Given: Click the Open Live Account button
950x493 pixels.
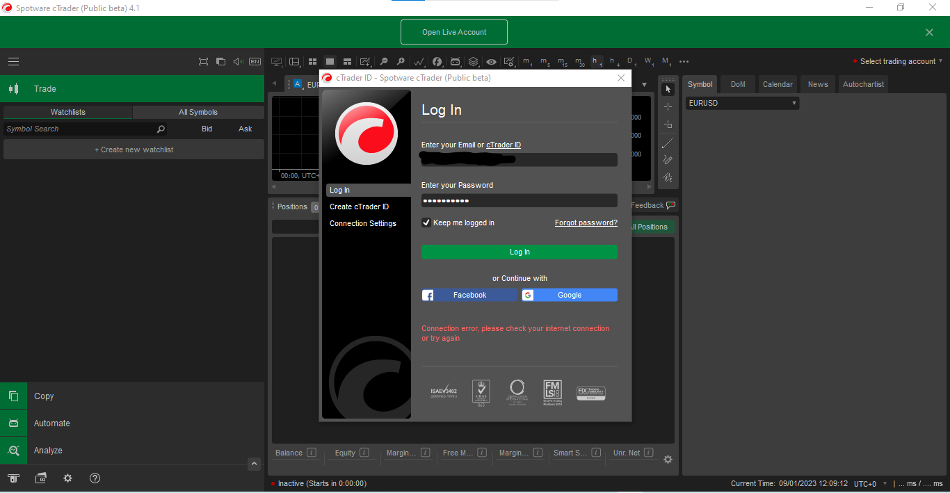Looking at the screenshot, I should (x=454, y=32).
